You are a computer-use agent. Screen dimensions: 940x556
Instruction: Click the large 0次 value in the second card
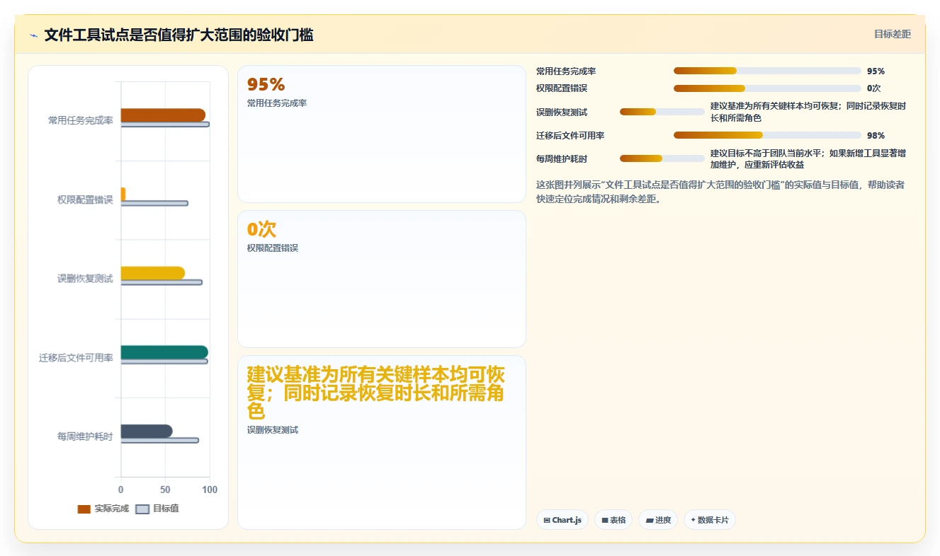coord(261,229)
